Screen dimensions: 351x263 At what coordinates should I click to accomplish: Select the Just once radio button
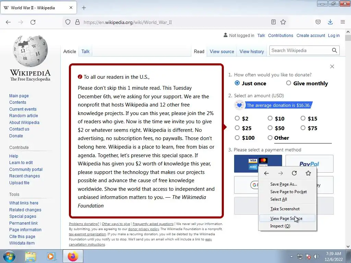(237, 83)
